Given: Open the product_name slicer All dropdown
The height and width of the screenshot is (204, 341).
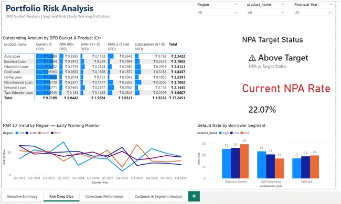Looking at the screenshot, I should pos(266,13).
